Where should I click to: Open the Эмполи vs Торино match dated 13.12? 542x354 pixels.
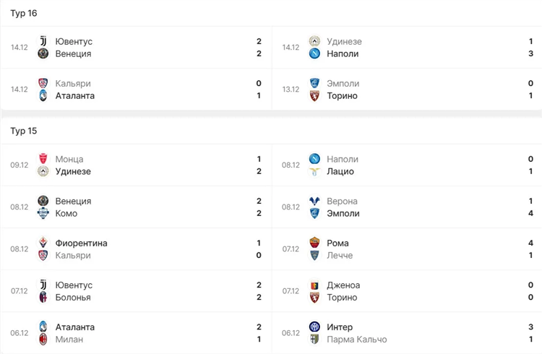click(407, 89)
